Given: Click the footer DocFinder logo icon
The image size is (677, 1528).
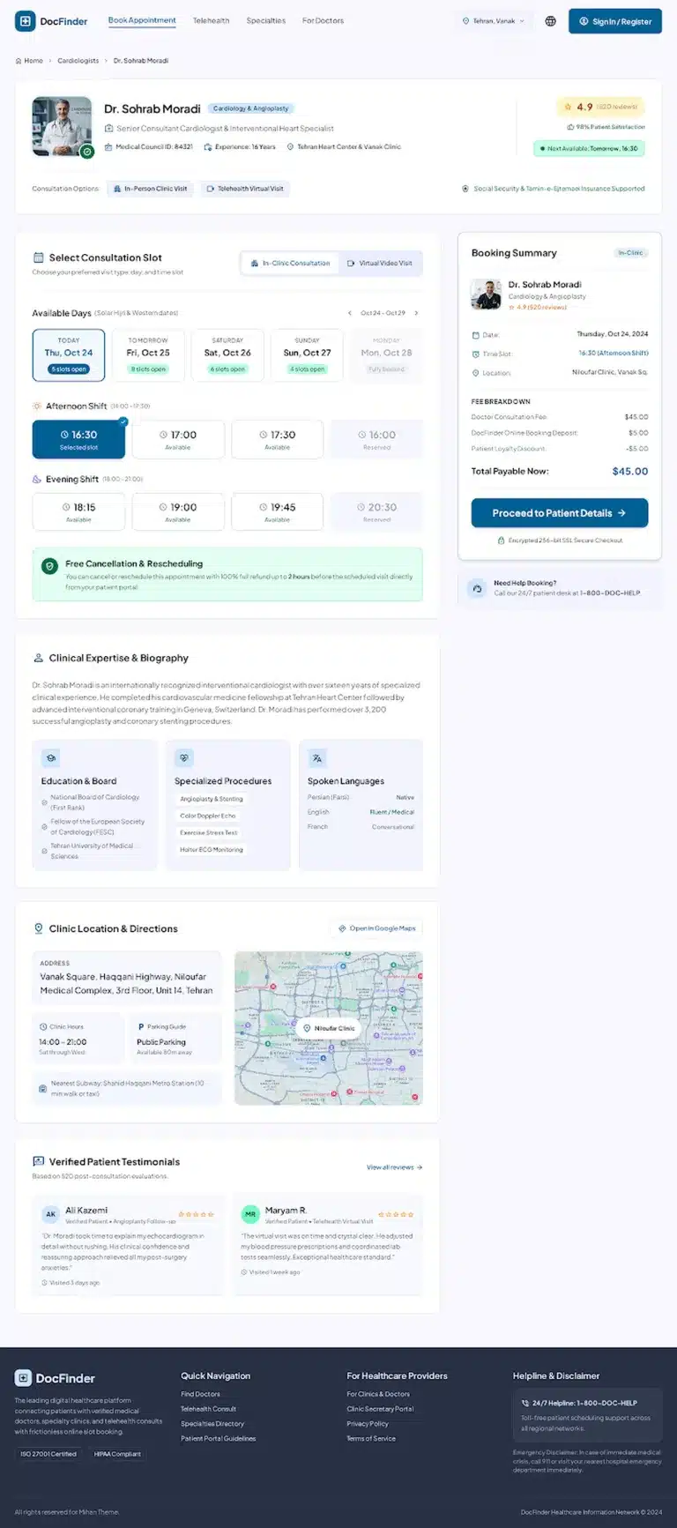Looking at the screenshot, I should coord(23,1378).
